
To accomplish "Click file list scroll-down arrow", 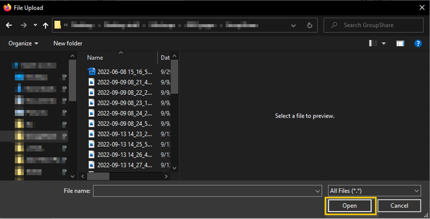I will 174,168.
